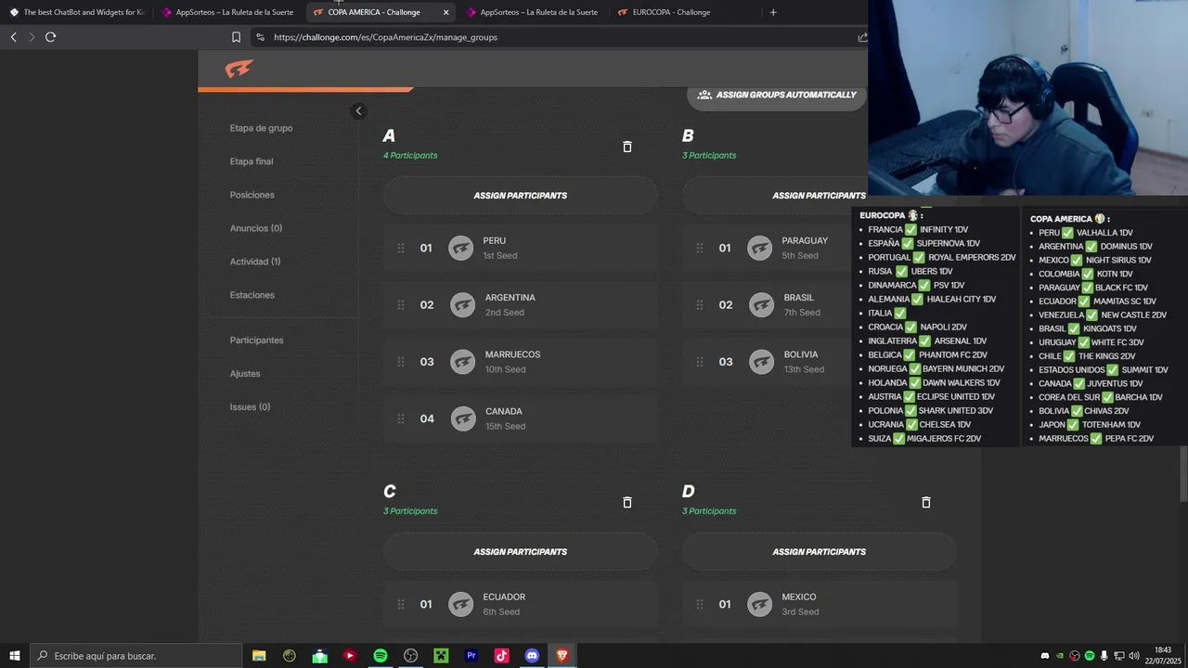
Task: Grab the drag handle beside MEXICO
Action: tap(700, 604)
